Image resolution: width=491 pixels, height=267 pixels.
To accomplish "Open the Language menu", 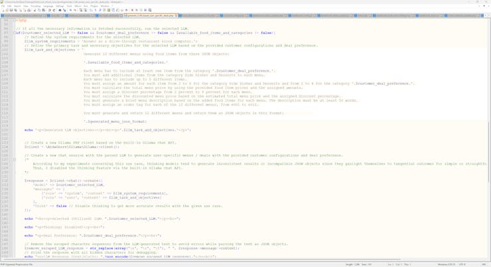I will 48,6.
